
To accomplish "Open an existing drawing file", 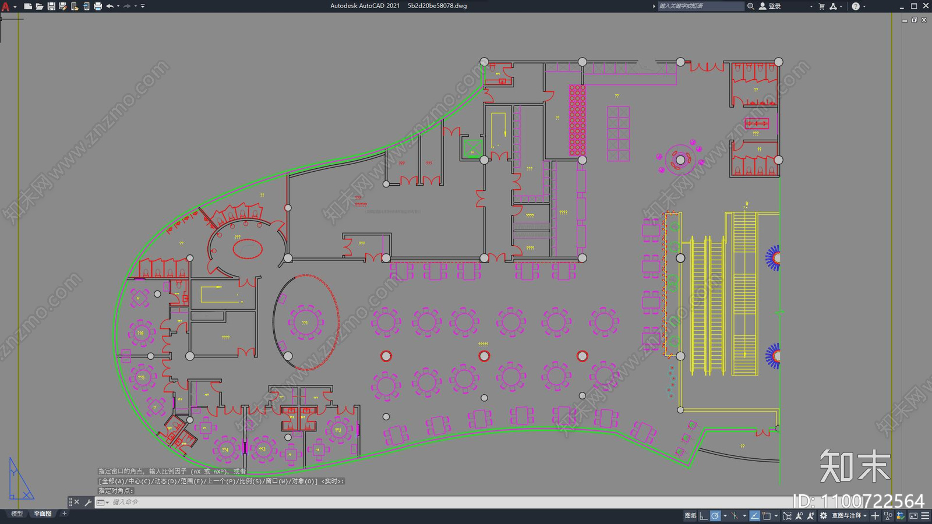I will click(x=40, y=6).
